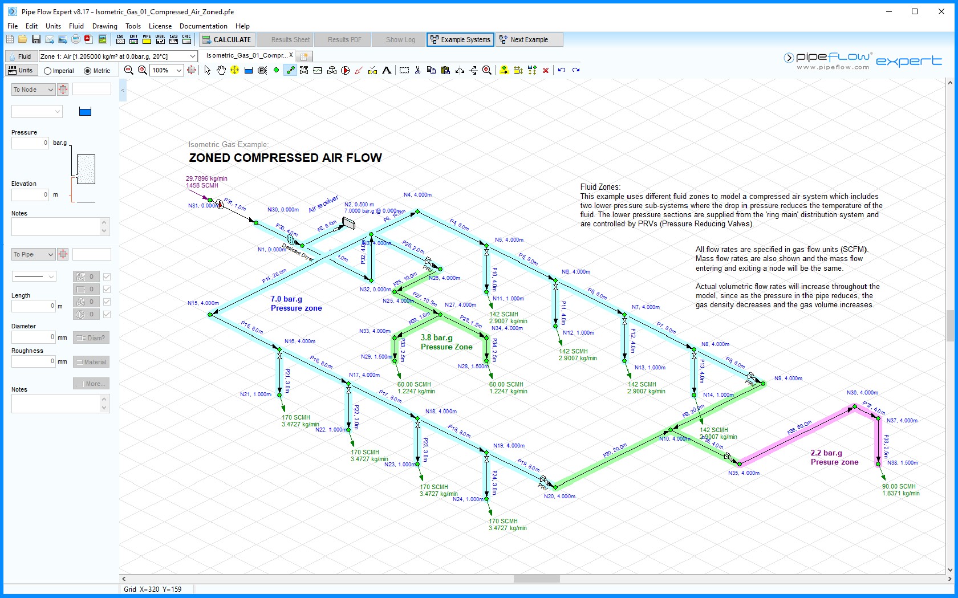The height and width of the screenshot is (598, 958).
Task: Close the Isometric_Gas_01 tab with X
Action: [291, 55]
